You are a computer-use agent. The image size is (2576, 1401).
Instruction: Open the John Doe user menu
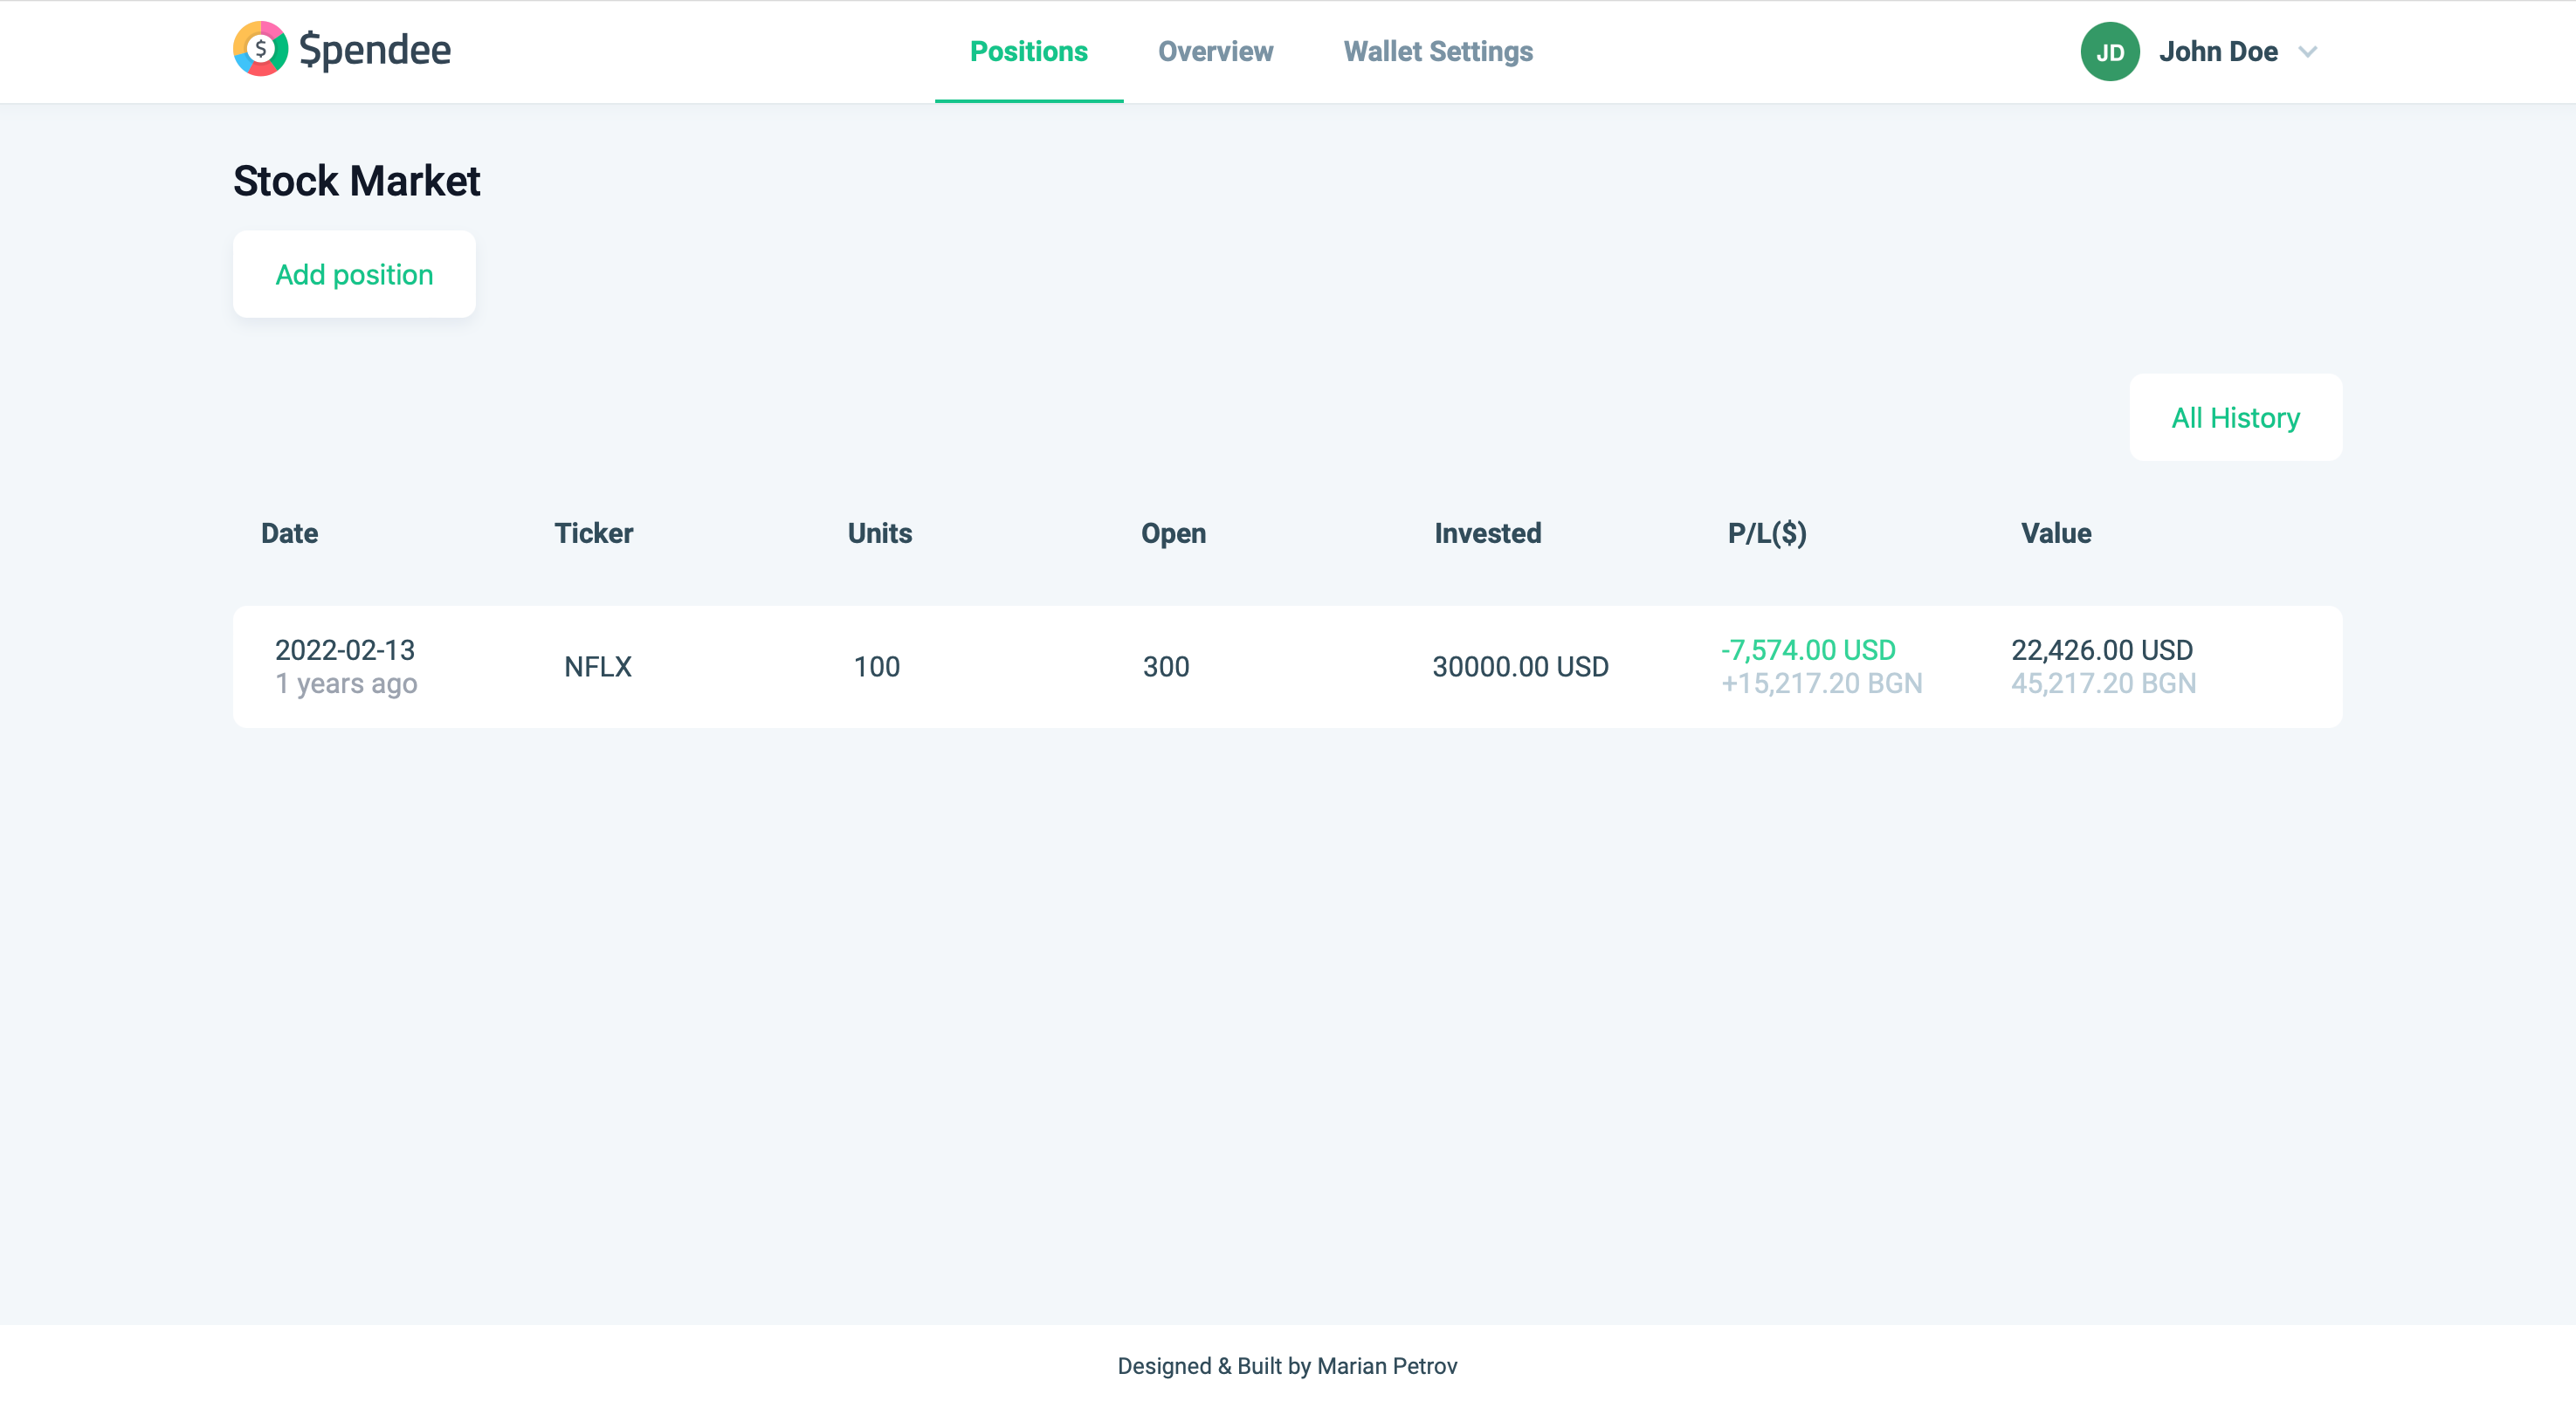[2217, 52]
